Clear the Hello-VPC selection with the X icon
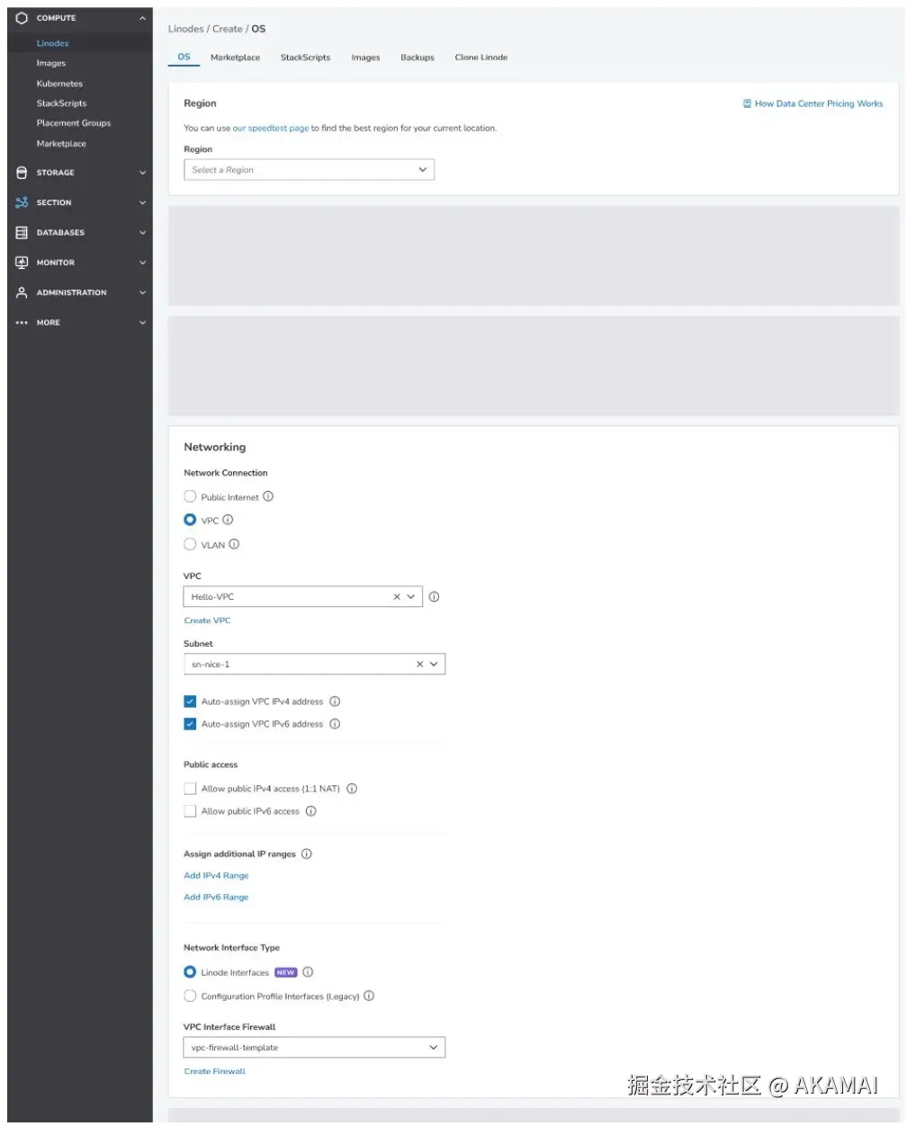The image size is (907, 1126). (x=397, y=596)
